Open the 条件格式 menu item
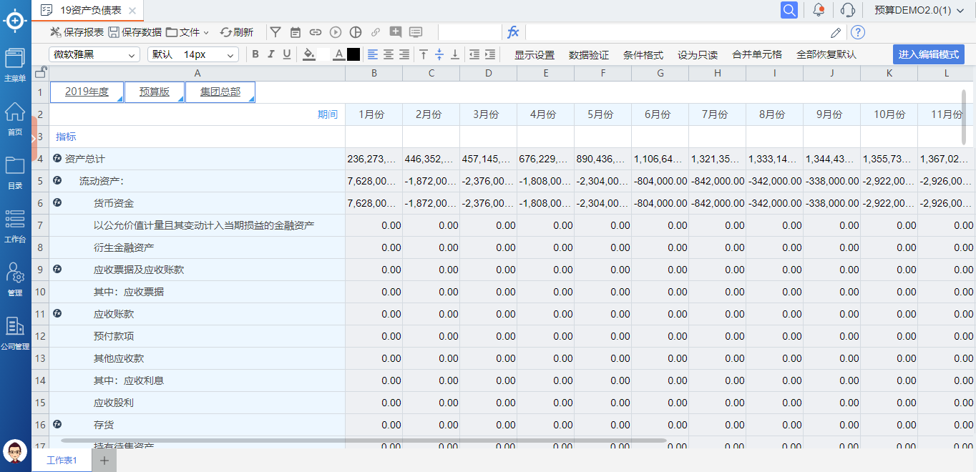Image resolution: width=976 pixels, height=472 pixels. 643,55
